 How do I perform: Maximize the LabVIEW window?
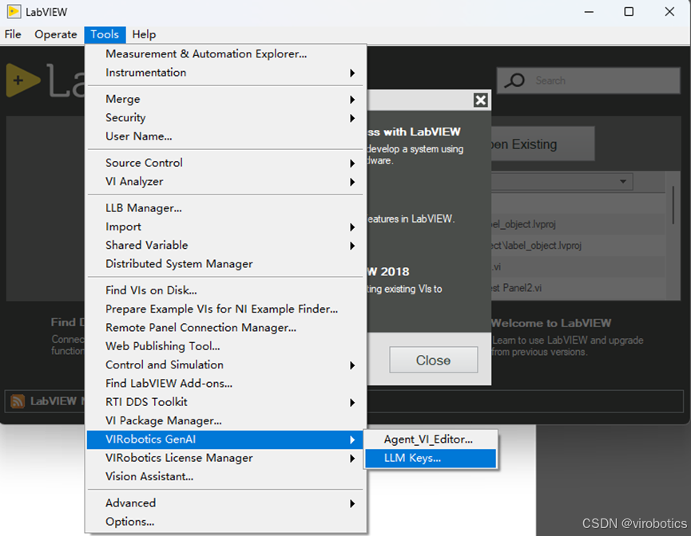(629, 12)
